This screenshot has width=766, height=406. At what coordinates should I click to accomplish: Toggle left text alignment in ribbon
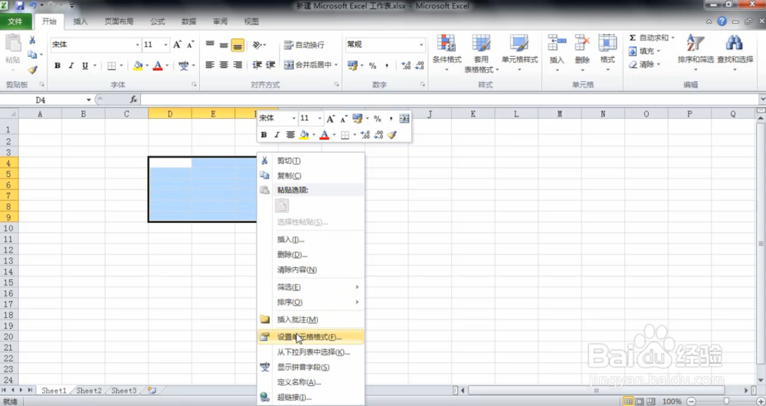210,65
